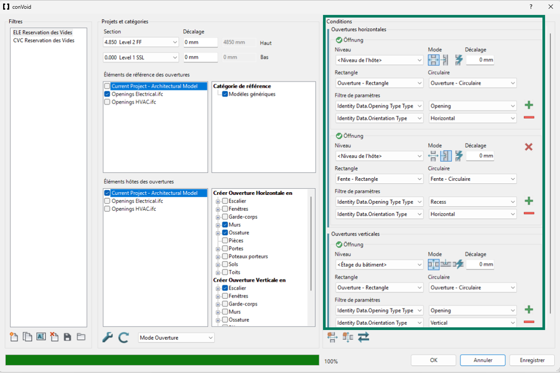This screenshot has height=373, width=560.
Task: Swap conditions double-arrow icon
Action: click(x=363, y=337)
